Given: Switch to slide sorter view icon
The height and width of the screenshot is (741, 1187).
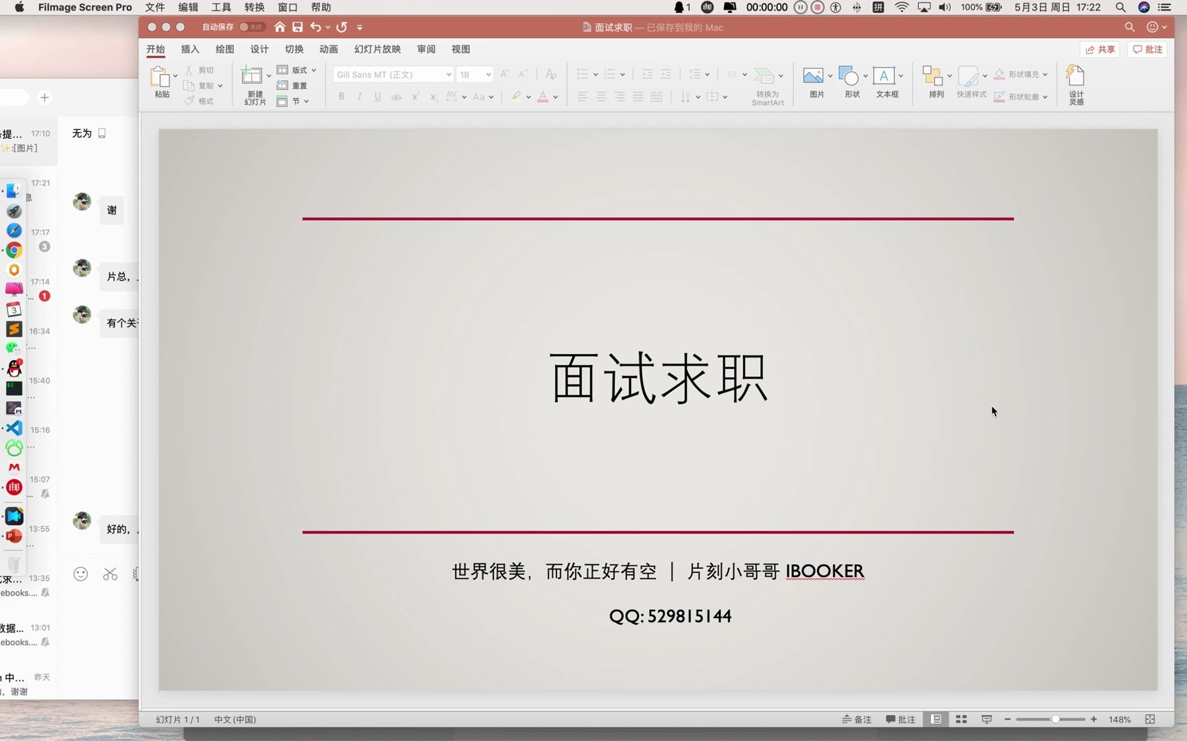Looking at the screenshot, I should (961, 719).
